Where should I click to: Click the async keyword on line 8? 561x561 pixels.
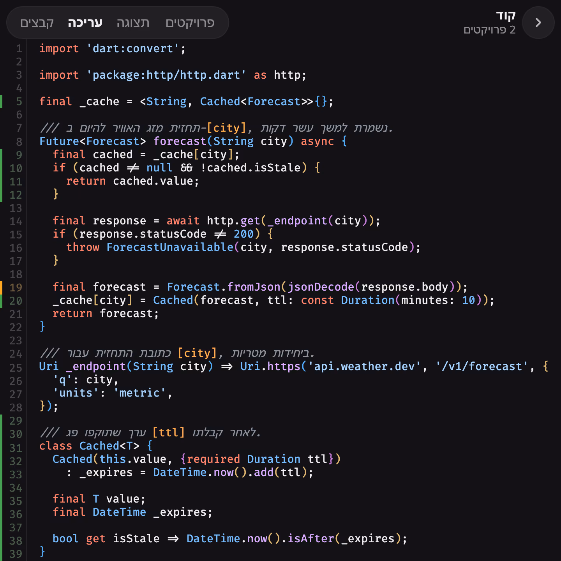(317, 141)
